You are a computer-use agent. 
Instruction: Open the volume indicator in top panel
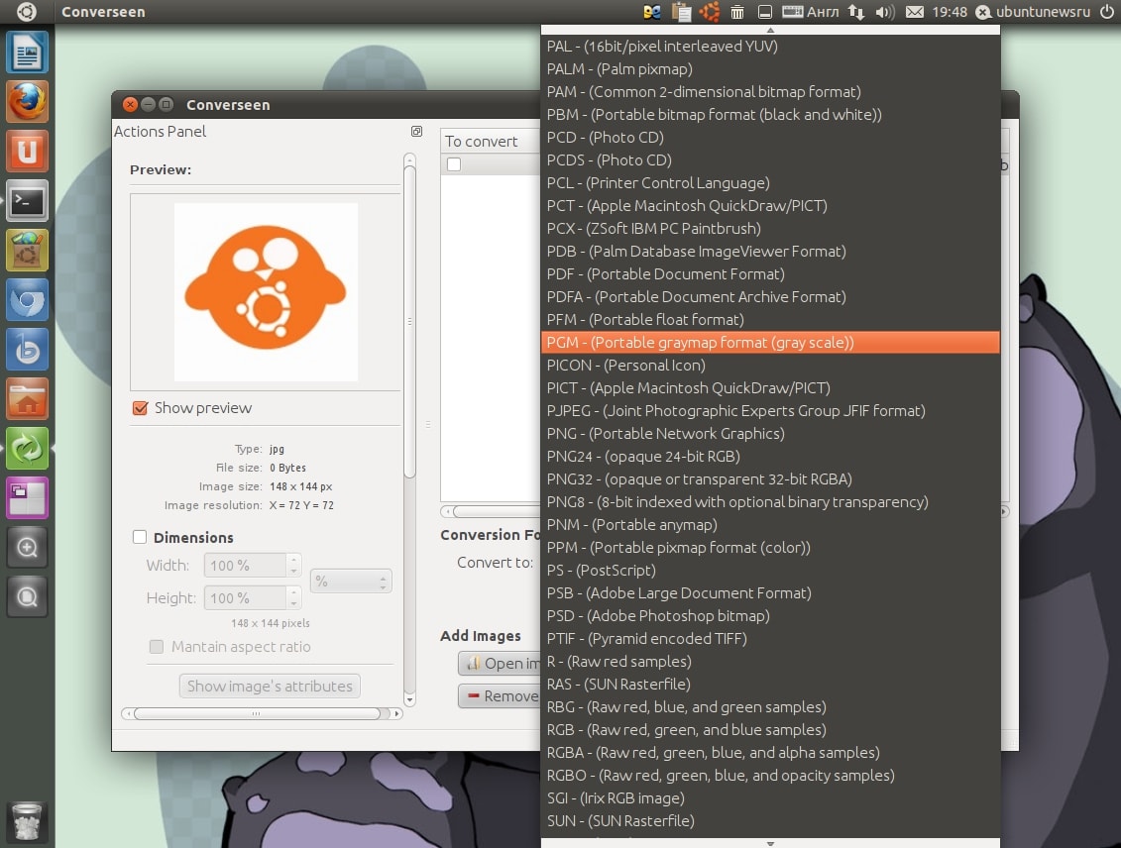(x=885, y=12)
